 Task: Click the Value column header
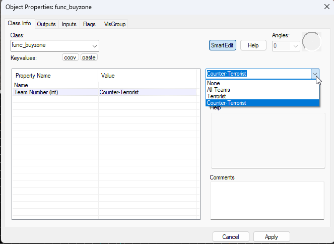click(x=147, y=76)
